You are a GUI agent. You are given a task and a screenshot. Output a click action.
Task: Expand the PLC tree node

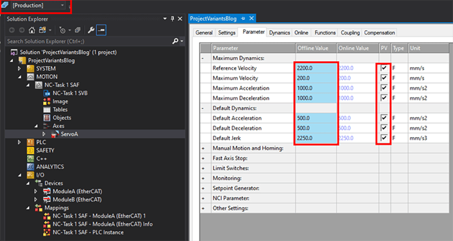(19, 142)
